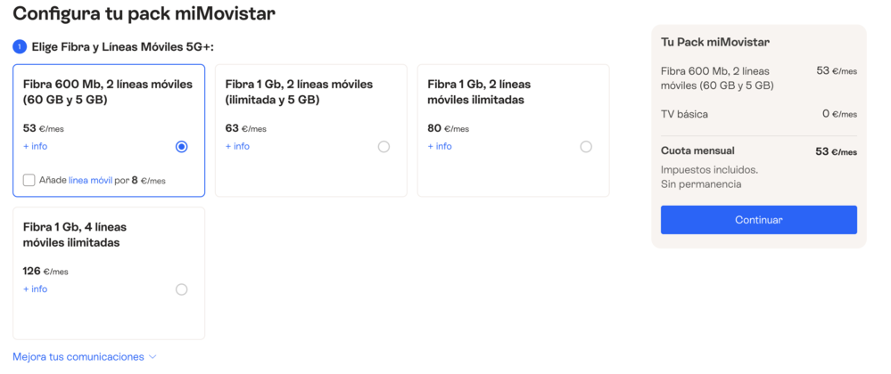Show + info for the Fibra 600 Mb plan

pos(36,146)
